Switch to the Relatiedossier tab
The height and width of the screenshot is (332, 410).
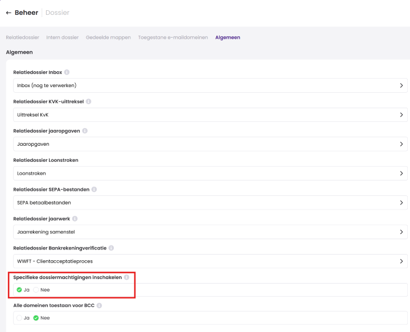pos(22,38)
